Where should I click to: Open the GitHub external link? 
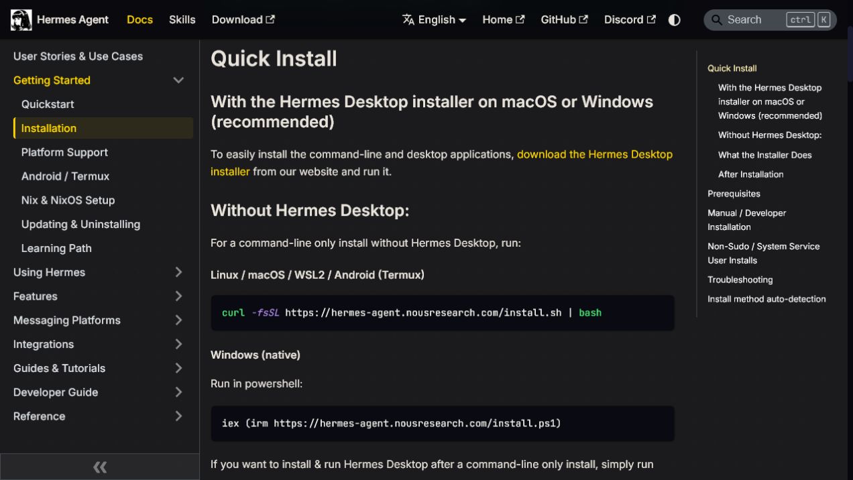[565, 19]
